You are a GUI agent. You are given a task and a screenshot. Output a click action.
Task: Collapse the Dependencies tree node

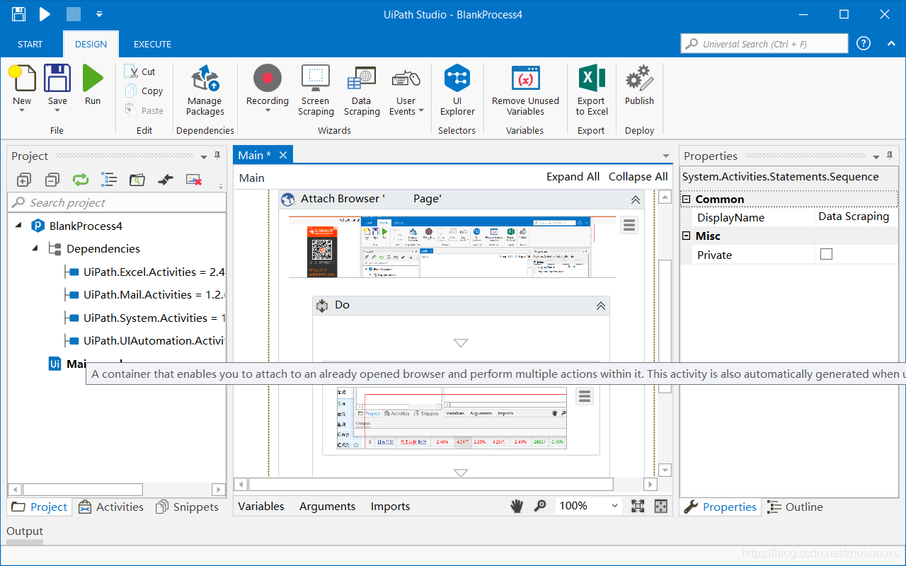(34, 248)
